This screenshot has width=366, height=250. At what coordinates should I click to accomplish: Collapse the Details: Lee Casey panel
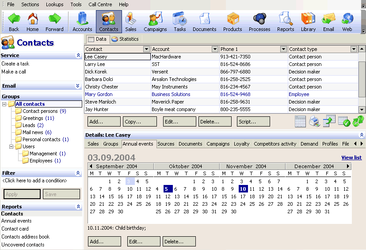362,135
